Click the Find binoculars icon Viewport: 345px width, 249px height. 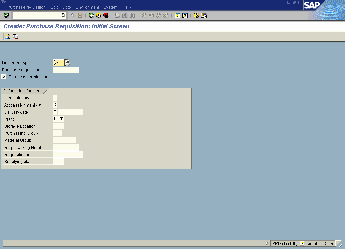click(x=125, y=15)
